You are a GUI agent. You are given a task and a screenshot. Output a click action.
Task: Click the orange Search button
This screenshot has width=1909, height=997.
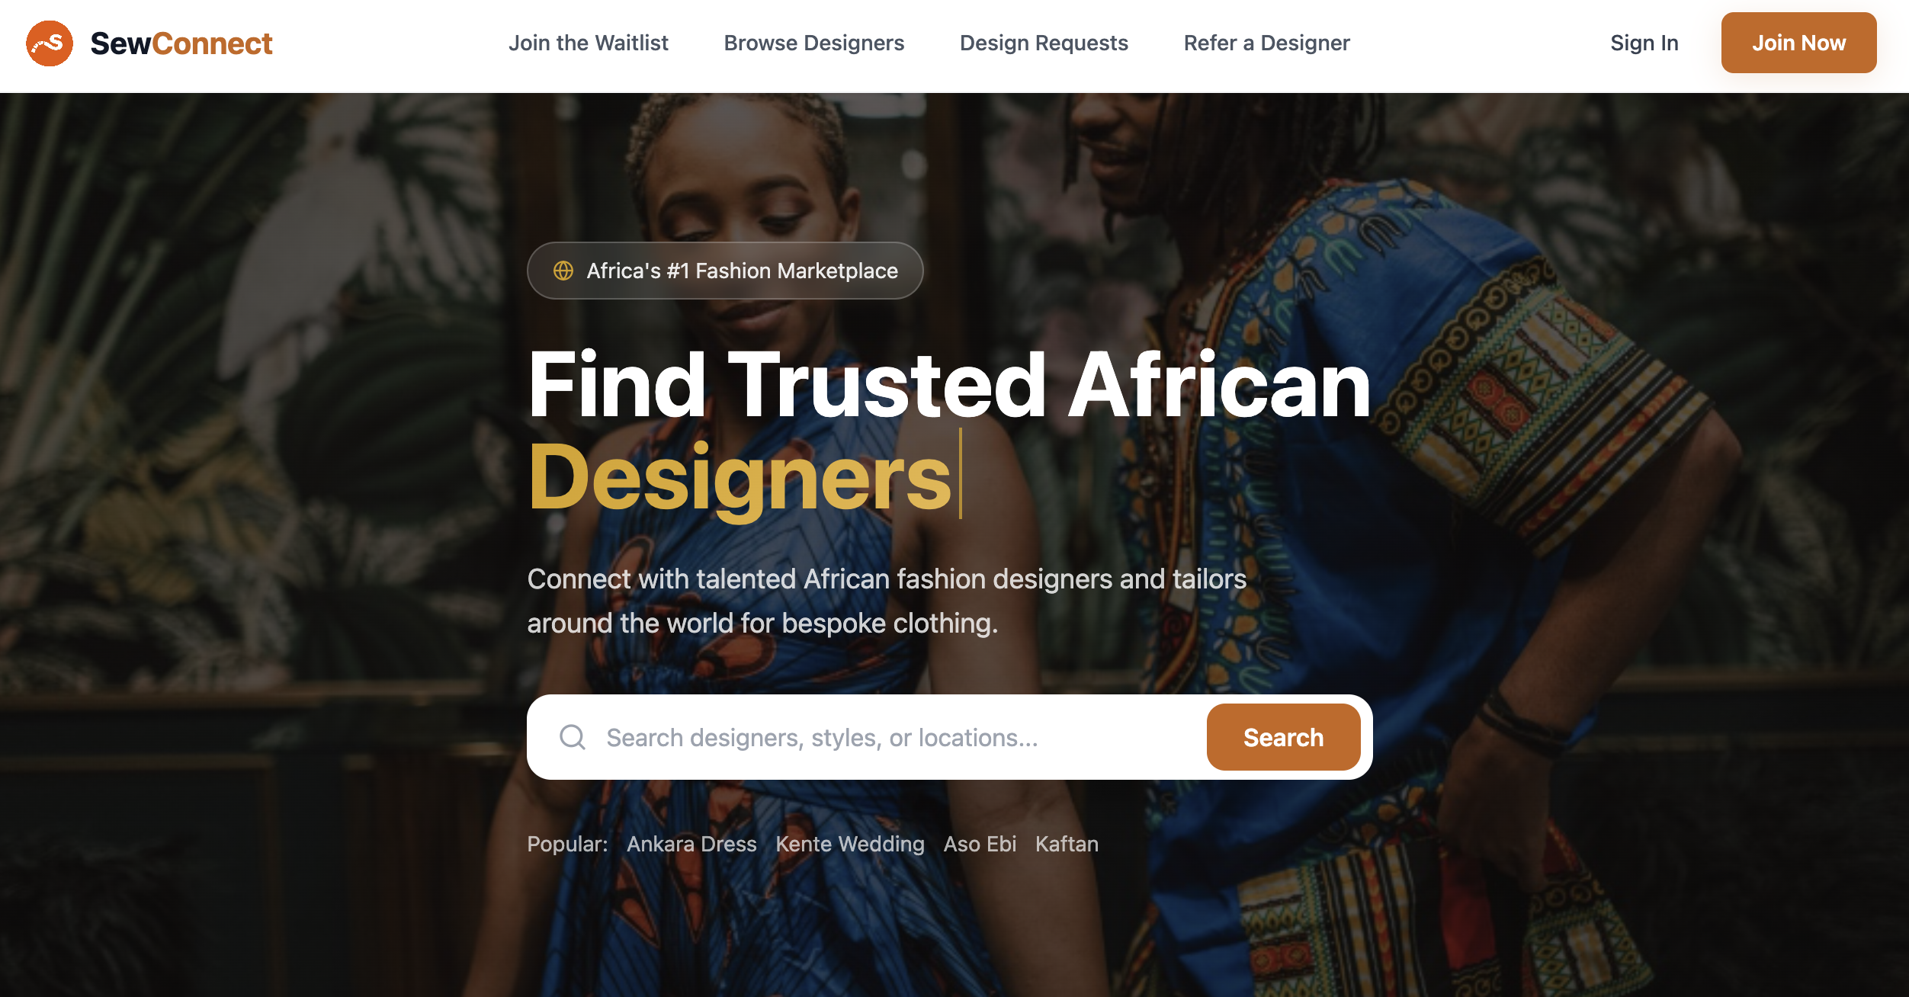pyautogui.click(x=1283, y=737)
